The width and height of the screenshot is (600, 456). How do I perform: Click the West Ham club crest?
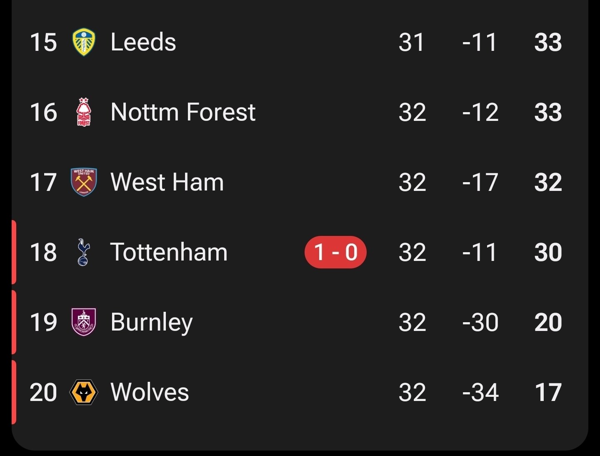pyautogui.click(x=84, y=182)
